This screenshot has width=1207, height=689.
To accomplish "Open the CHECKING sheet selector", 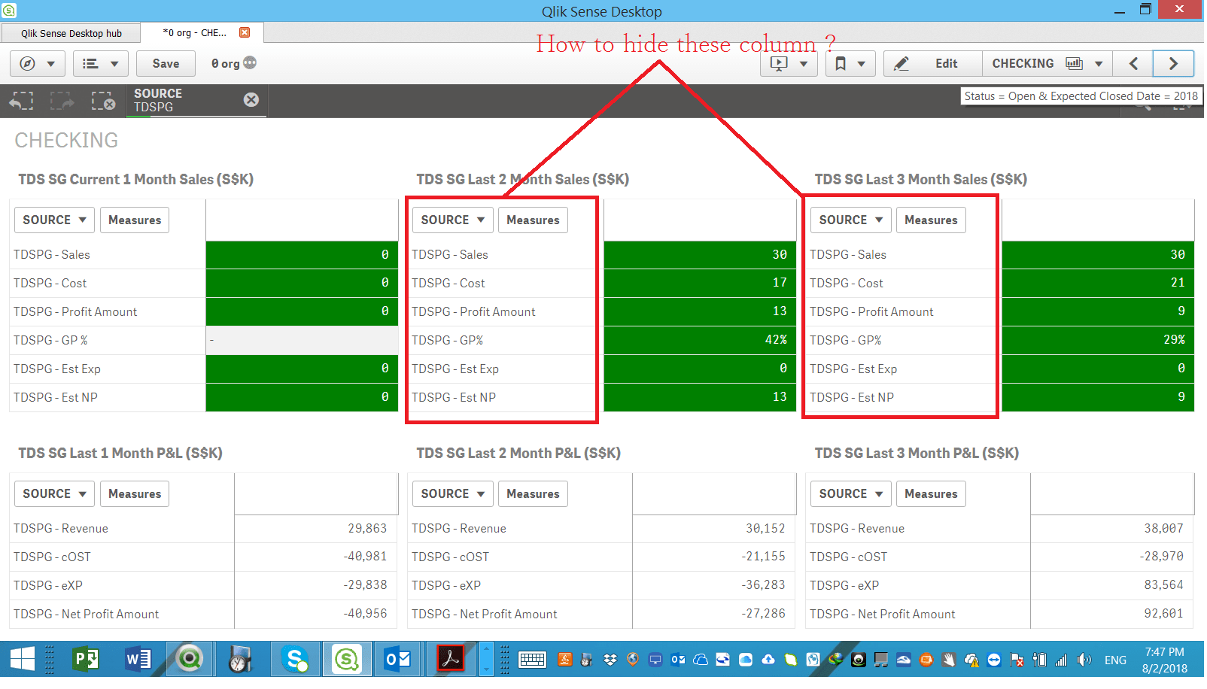I will 1047,64.
